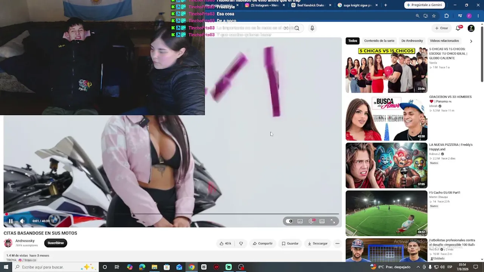Share the video via Compartir
Image resolution: width=484 pixels, height=272 pixels.
click(262, 243)
